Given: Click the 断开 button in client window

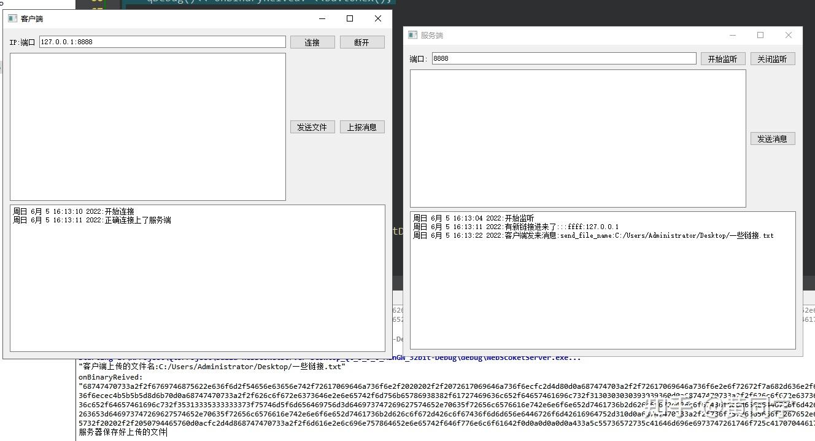Looking at the screenshot, I should (x=362, y=42).
